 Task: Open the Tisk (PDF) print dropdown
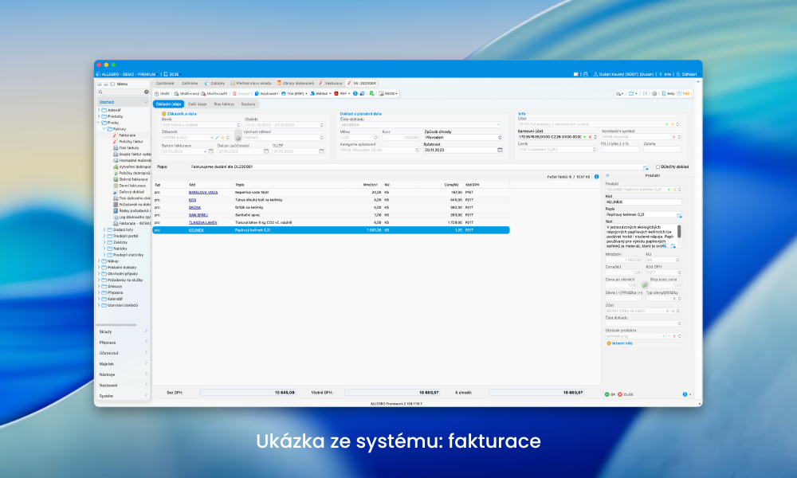tap(294, 93)
